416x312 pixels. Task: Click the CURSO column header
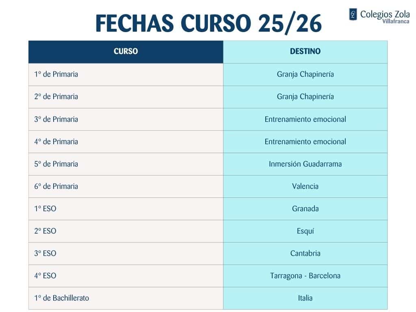pyautogui.click(x=126, y=52)
